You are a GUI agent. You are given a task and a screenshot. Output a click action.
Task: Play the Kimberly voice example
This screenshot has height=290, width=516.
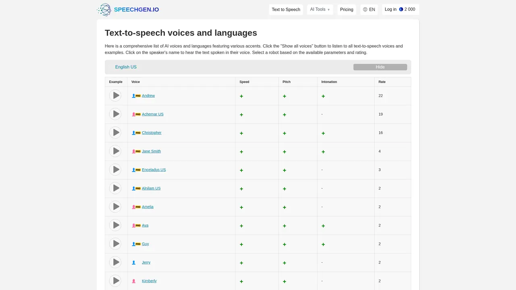pyautogui.click(x=115, y=281)
